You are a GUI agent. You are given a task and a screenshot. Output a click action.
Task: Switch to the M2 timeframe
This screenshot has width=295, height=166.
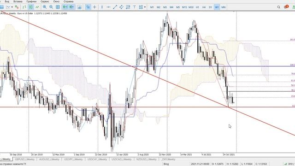159,7
